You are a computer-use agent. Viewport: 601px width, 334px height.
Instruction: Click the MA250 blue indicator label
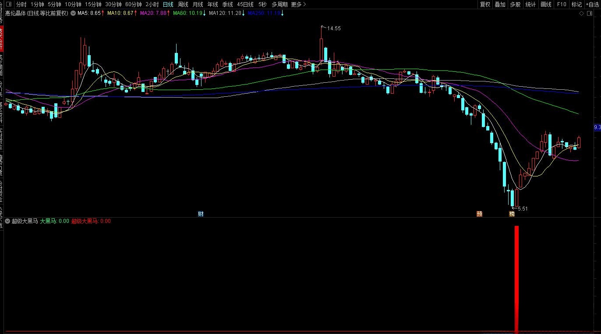(x=264, y=13)
